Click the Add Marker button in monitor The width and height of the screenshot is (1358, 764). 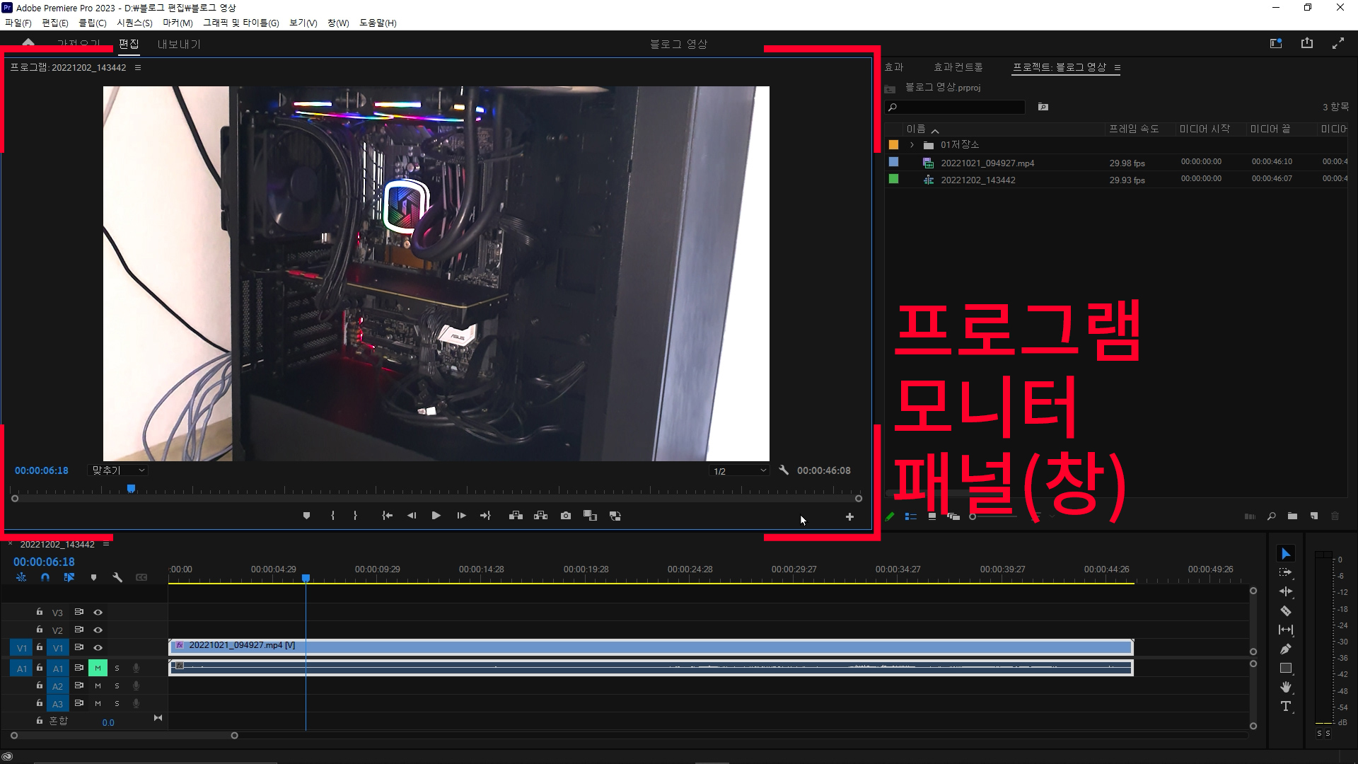[x=306, y=516]
